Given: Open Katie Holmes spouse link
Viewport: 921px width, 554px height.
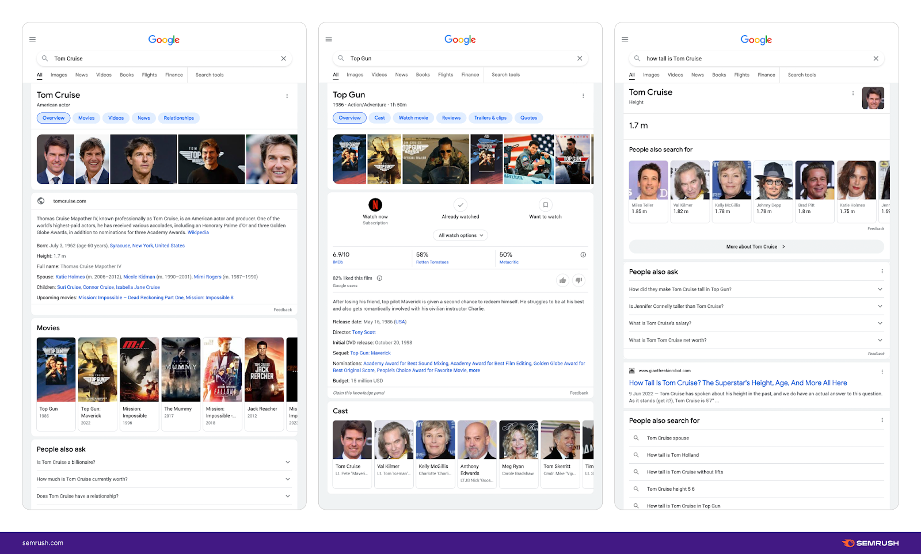Looking at the screenshot, I should (x=70, y=277).
